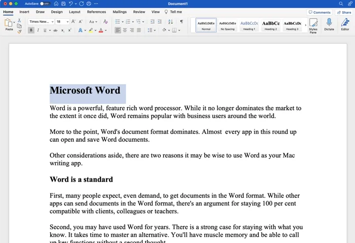Viewport: 355px width, 243px height.
Task: Justify the text
Action: point(139,30)
